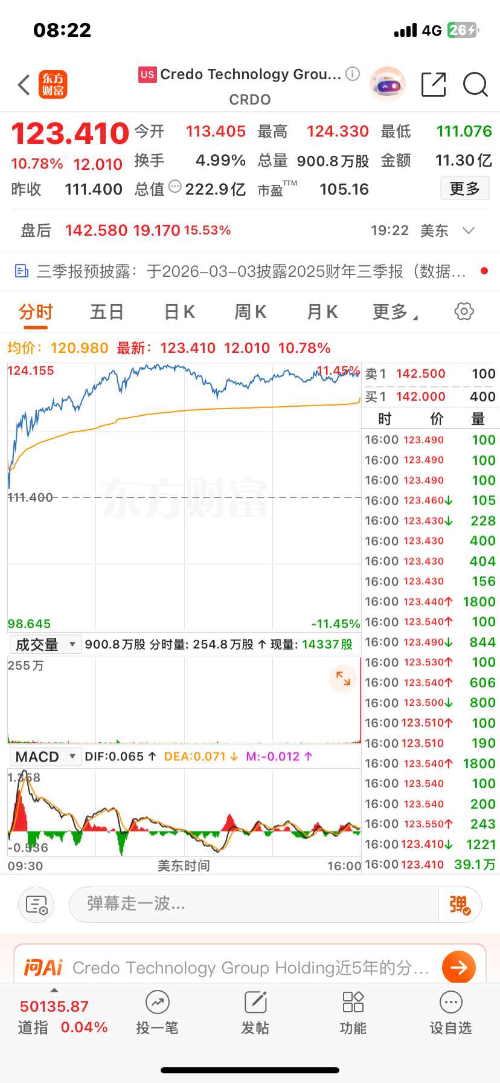The image size is (500, 1083).
Task: Open the danmaku settings list icon
Action: [x=36, y=905]
